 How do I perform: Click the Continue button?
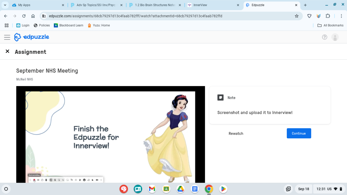299,133
